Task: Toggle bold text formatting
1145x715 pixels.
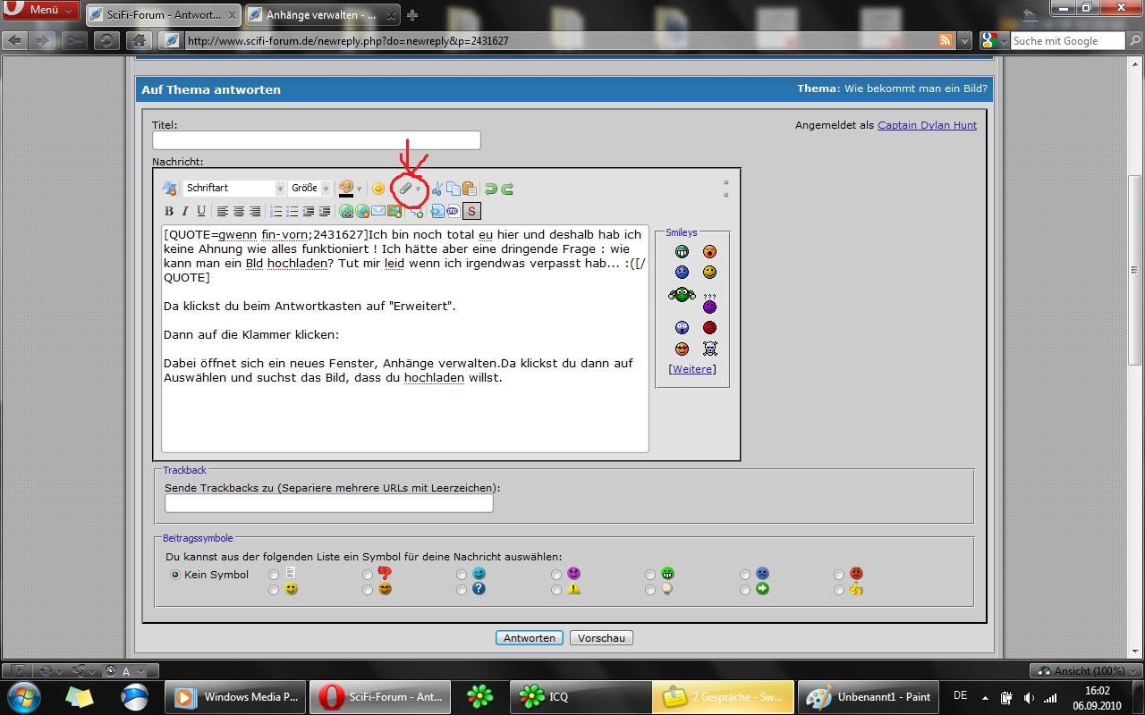Action: 168,212
